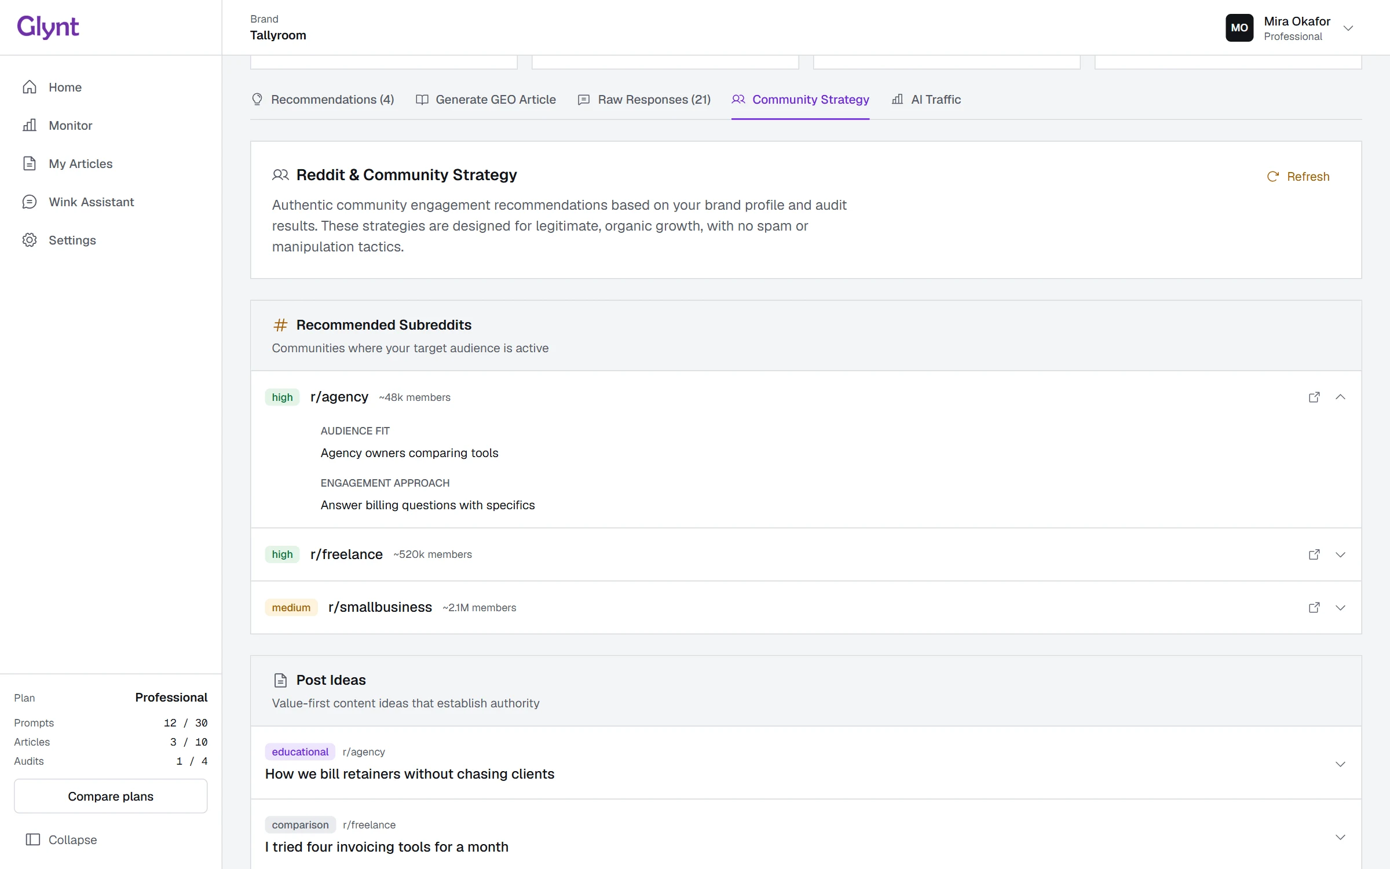The image size is (1390, 869).
Task: Click the r/smallbusiness subreddit name
Action: point(380,607)
